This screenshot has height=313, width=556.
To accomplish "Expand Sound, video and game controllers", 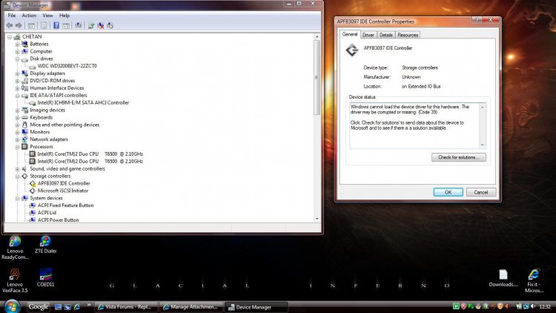I will pyautogui.click(x=17, y=169).
